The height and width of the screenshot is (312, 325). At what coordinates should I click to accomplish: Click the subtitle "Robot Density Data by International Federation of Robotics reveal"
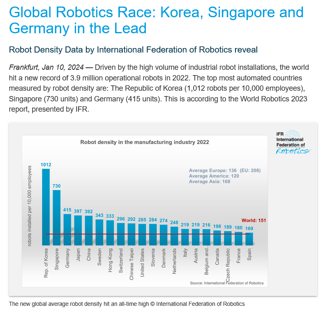point(133,50)
